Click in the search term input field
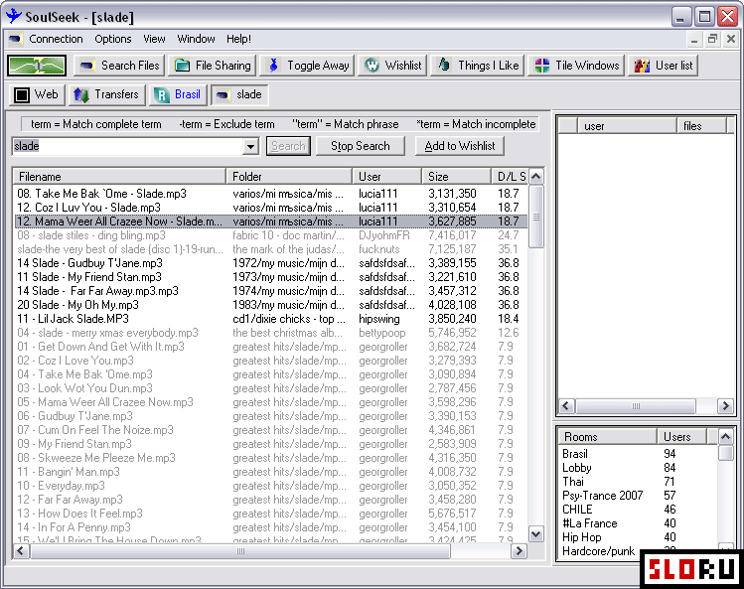The width and height of the screenshot is (744, 589). pyautogui.click(x=128, y=146)
